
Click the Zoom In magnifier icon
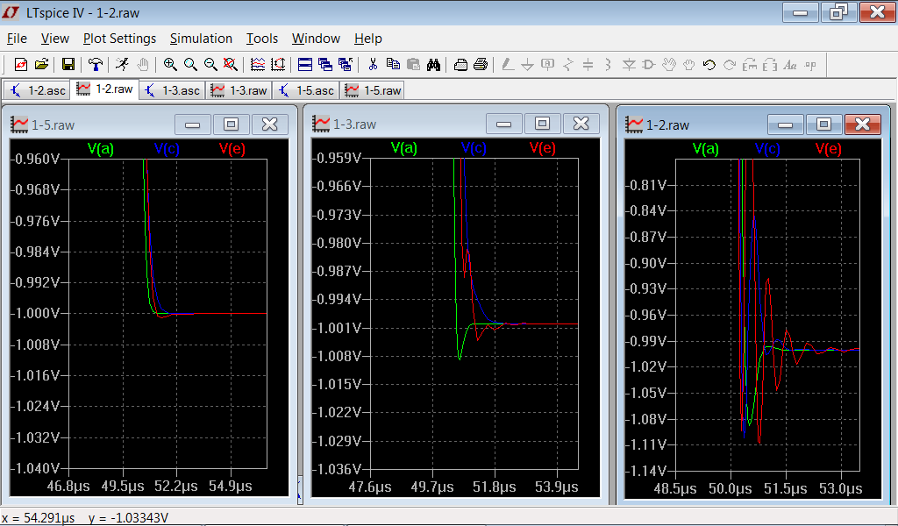pyautogui.click(x=170, y=64)
